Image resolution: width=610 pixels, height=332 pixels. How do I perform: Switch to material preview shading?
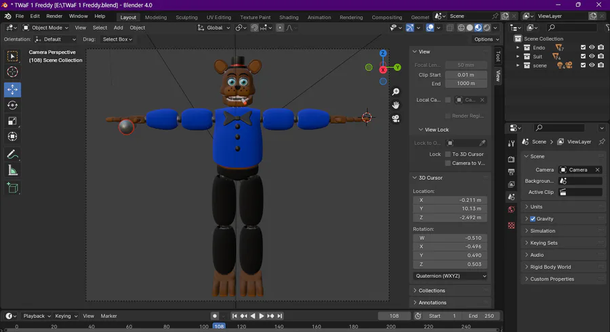[478, 28]
